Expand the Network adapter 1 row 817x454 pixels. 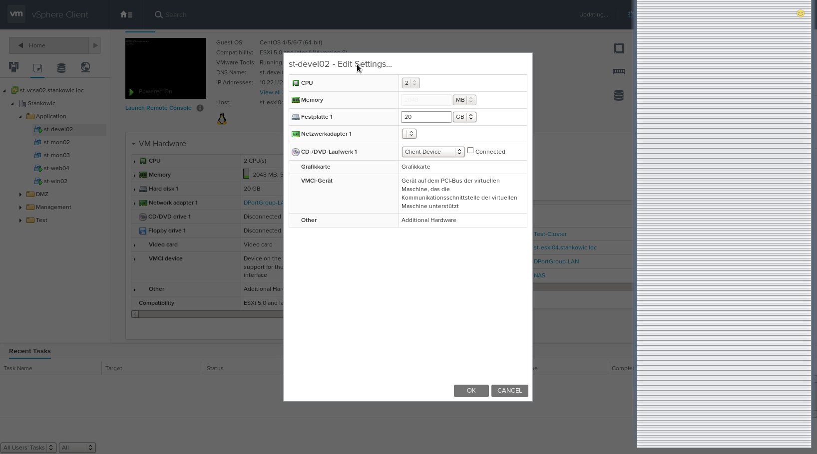click(x=134, y=203)
